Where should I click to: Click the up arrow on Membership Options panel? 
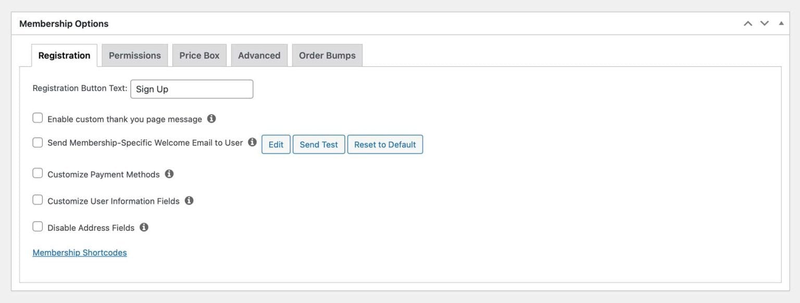[745, 22]
